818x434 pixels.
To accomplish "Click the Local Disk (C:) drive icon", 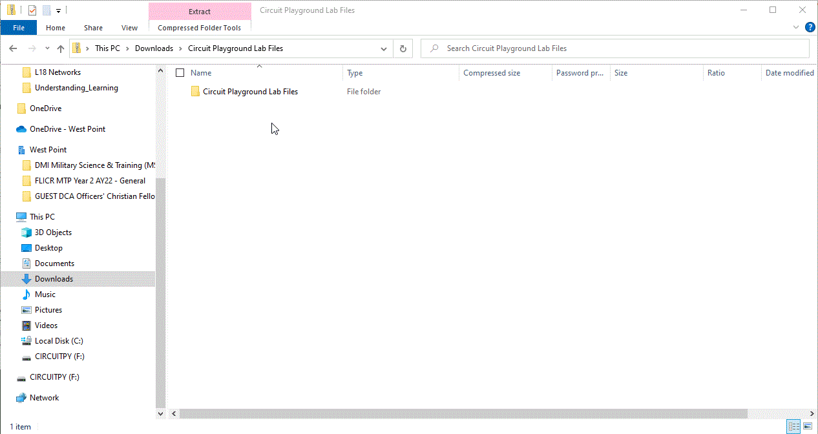I will coord(26,341).
